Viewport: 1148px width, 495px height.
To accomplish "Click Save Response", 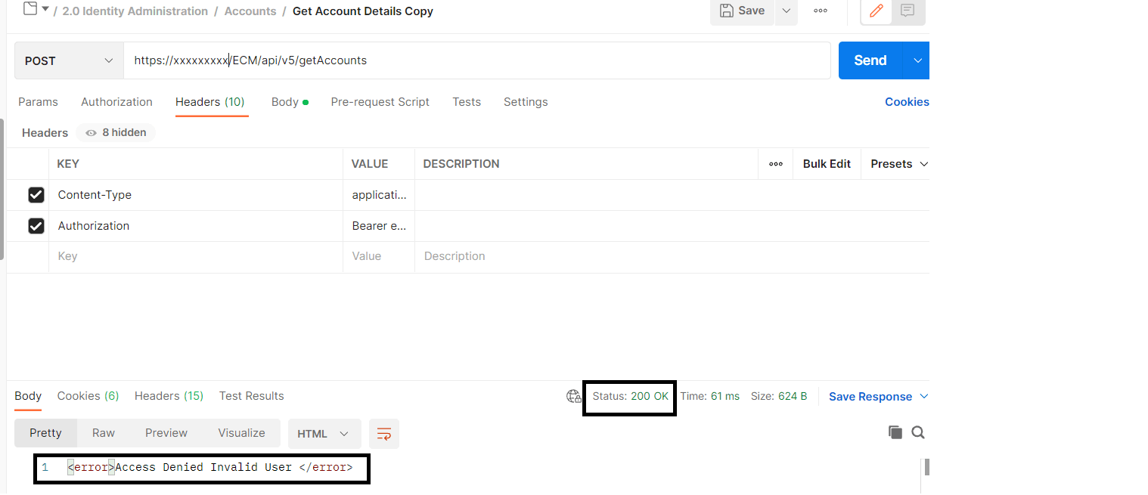I will tap(870, 397).
